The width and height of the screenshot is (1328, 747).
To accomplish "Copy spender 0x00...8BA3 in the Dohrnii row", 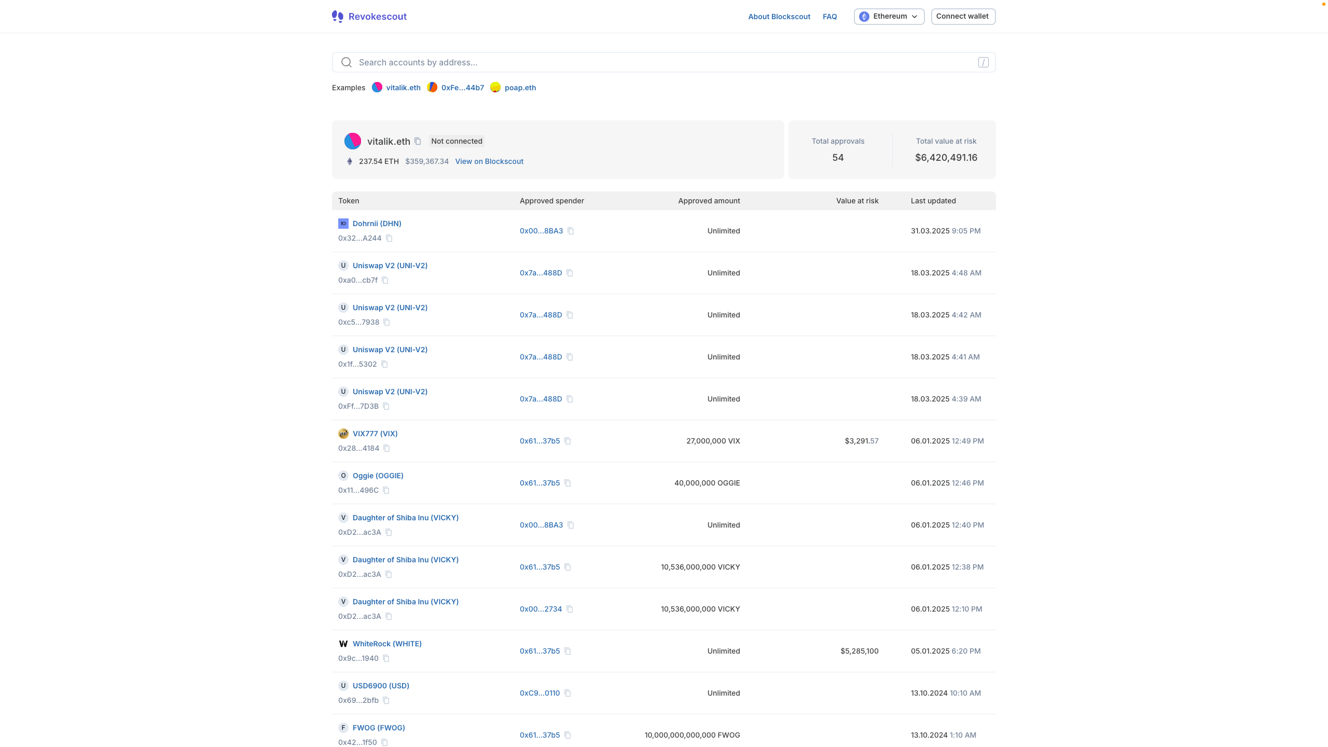I will pyautogui.click(x=571, y=231).
